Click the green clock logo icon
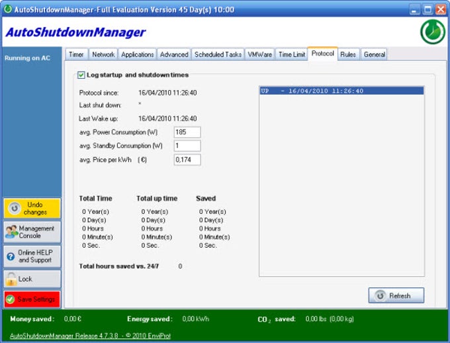The width and height of the screenshot is (450, 343). click(x=433, y=32)
